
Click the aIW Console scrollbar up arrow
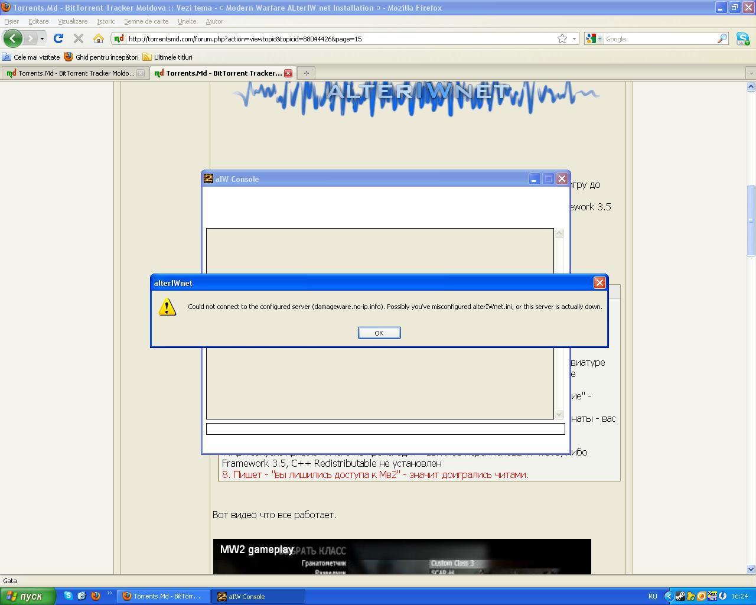(559, 233)
